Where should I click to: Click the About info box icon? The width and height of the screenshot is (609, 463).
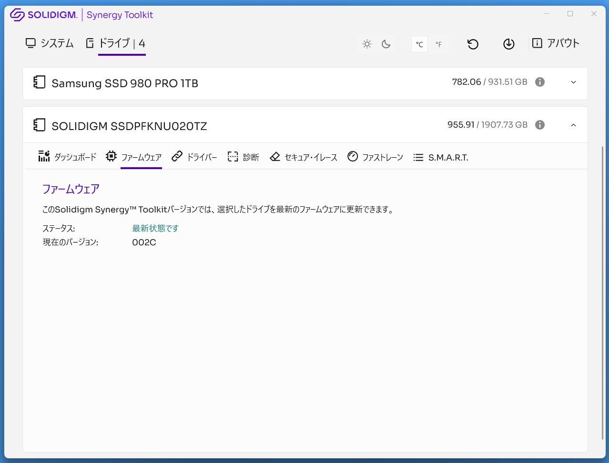click(537, 43)
